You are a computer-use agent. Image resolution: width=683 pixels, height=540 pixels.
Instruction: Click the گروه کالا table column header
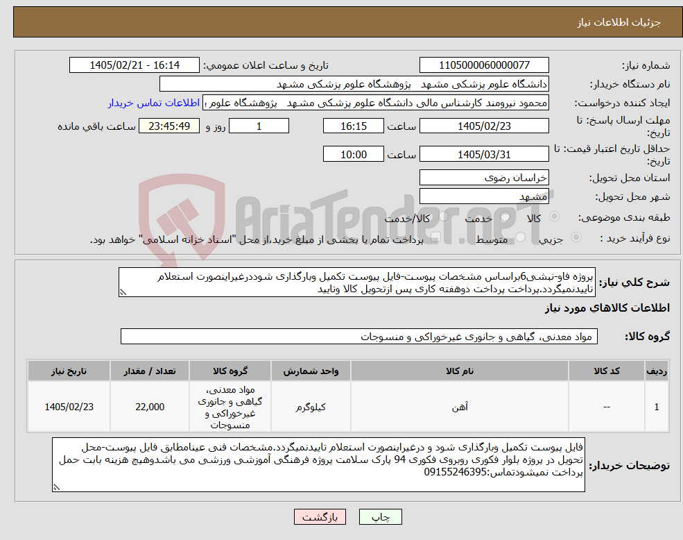tap(230, 371)
